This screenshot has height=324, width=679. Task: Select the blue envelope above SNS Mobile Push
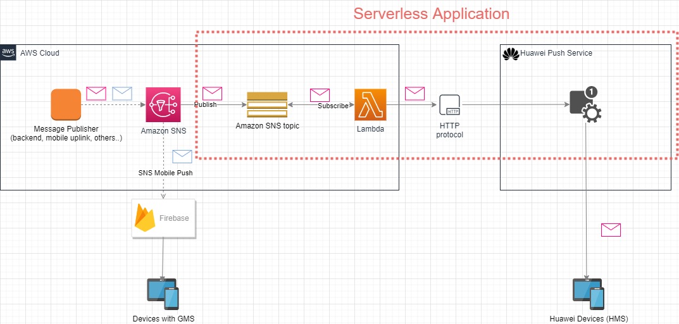coord(182,156)
